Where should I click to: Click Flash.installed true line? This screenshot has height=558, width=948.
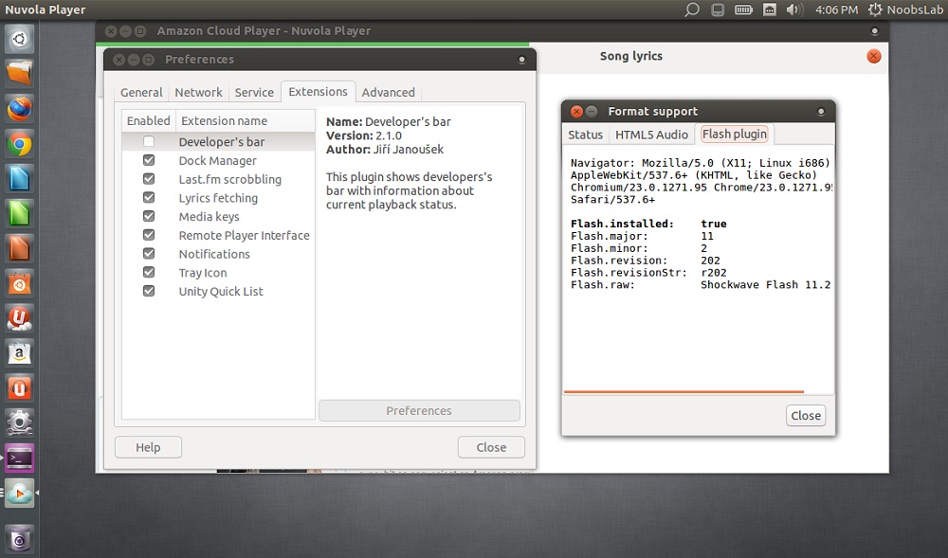pyautogui.click(x=648, y=224)
